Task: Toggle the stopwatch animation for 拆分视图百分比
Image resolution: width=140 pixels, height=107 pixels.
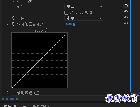Action: (13, 24)
